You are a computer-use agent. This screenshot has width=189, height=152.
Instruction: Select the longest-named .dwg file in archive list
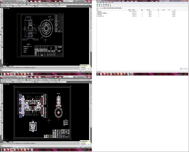[102, 13]
